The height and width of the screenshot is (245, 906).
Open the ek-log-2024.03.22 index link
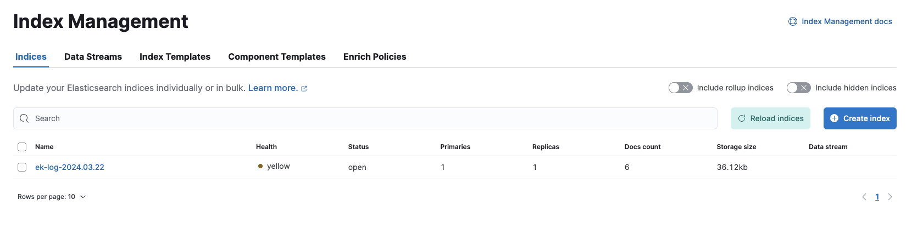tap(70, 167)
